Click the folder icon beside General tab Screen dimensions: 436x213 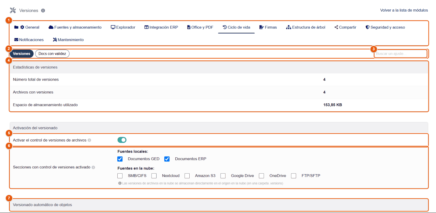(x=16, y=27)
